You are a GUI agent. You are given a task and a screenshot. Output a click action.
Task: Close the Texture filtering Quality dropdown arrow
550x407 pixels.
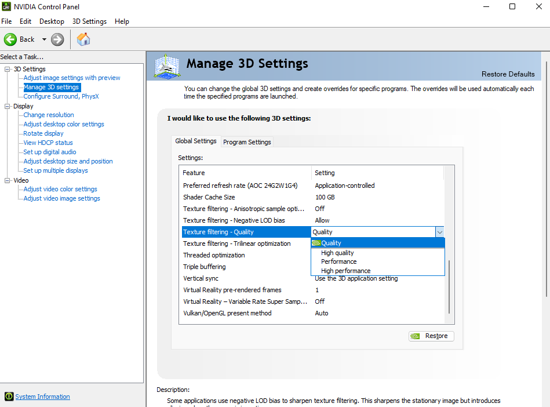coord(439,232)
